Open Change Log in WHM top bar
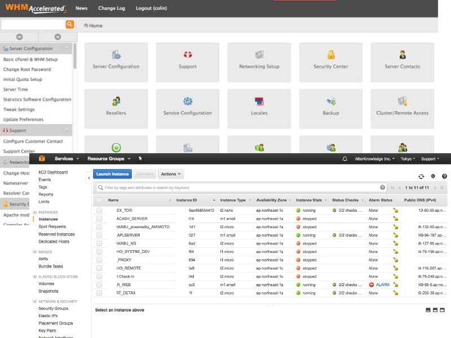Screen dimensions: 451x338 pyautogui.click(x=112, y=8)
